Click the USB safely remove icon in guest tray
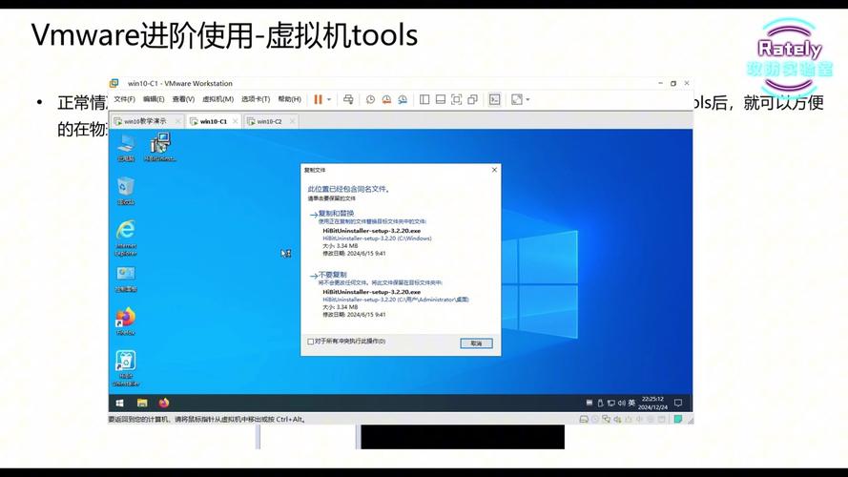The width and height of the screenshot is (848, 477). tap(600, 403)
